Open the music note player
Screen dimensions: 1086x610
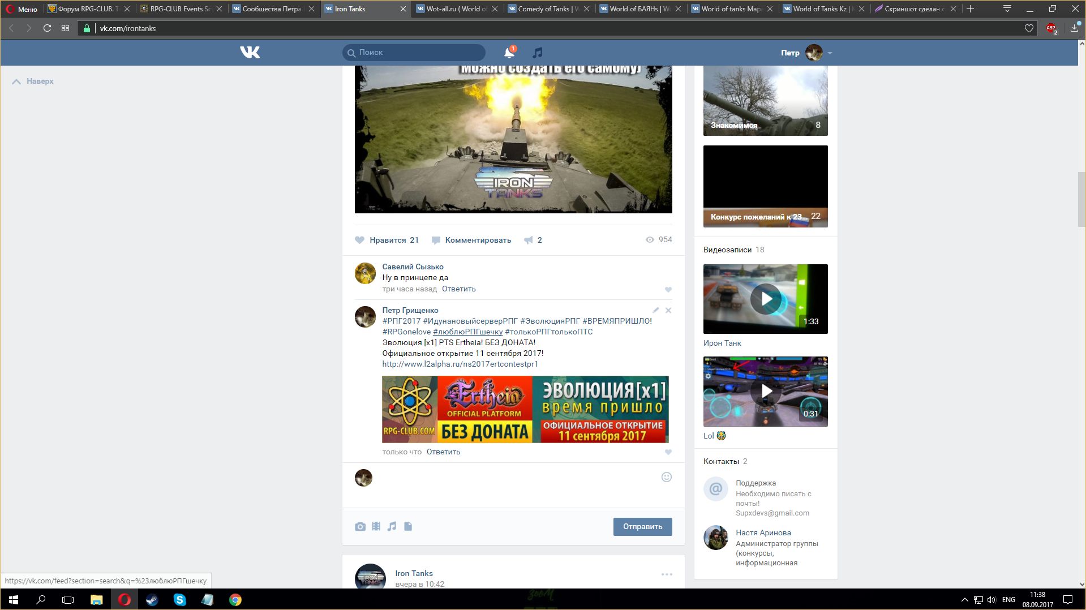pos(537,53)
